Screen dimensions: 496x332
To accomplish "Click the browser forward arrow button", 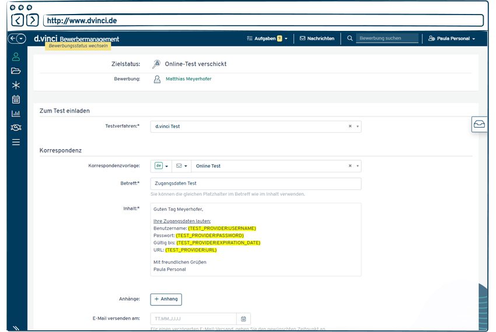I will [32, 20].
